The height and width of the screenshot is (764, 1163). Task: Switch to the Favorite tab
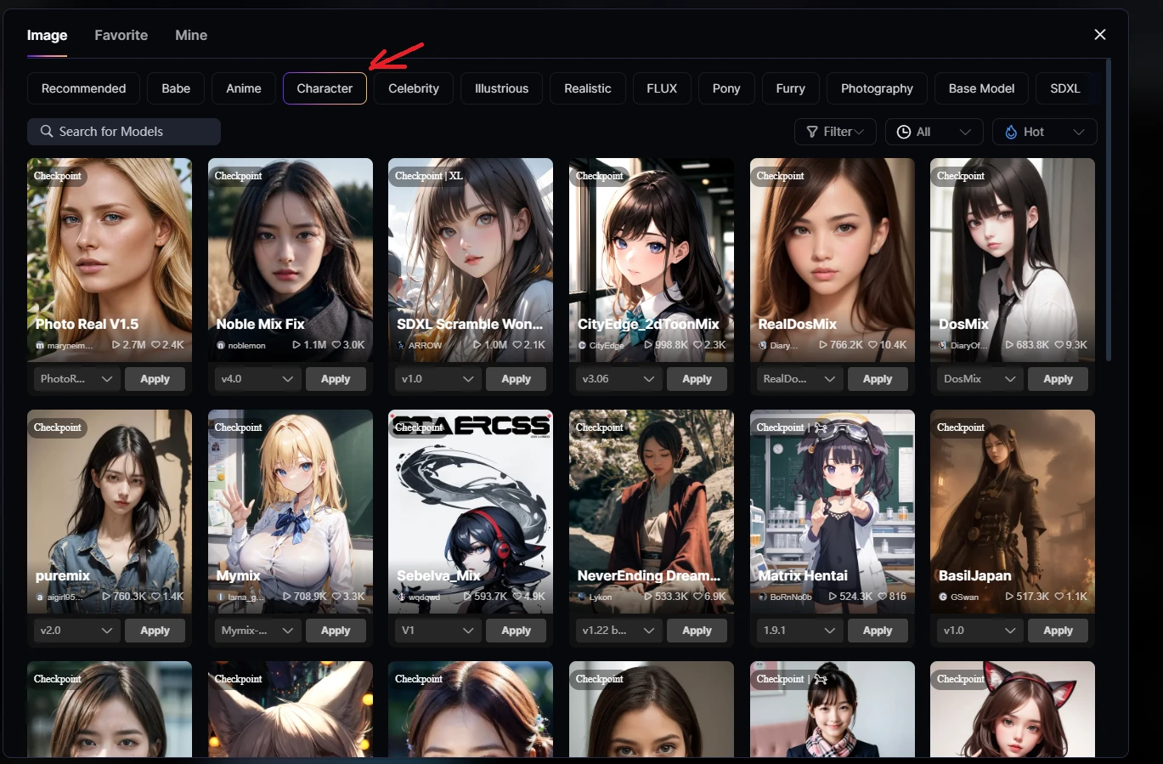tap(121, 35)
